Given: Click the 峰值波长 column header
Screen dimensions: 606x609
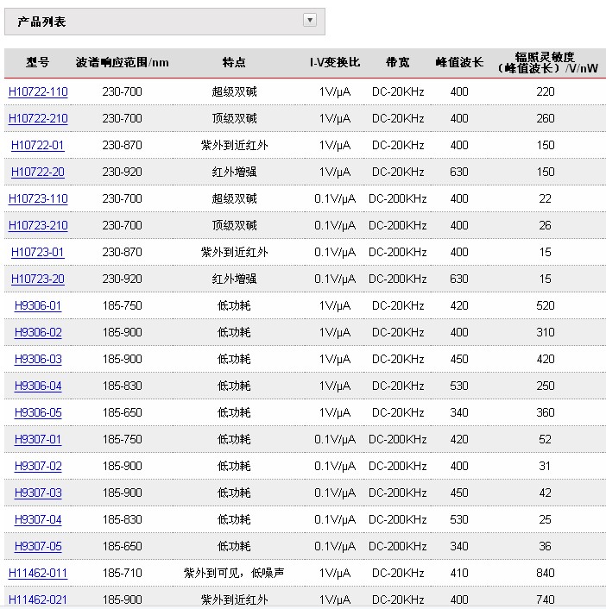Looking at the screenshot, I should point(459,62).
